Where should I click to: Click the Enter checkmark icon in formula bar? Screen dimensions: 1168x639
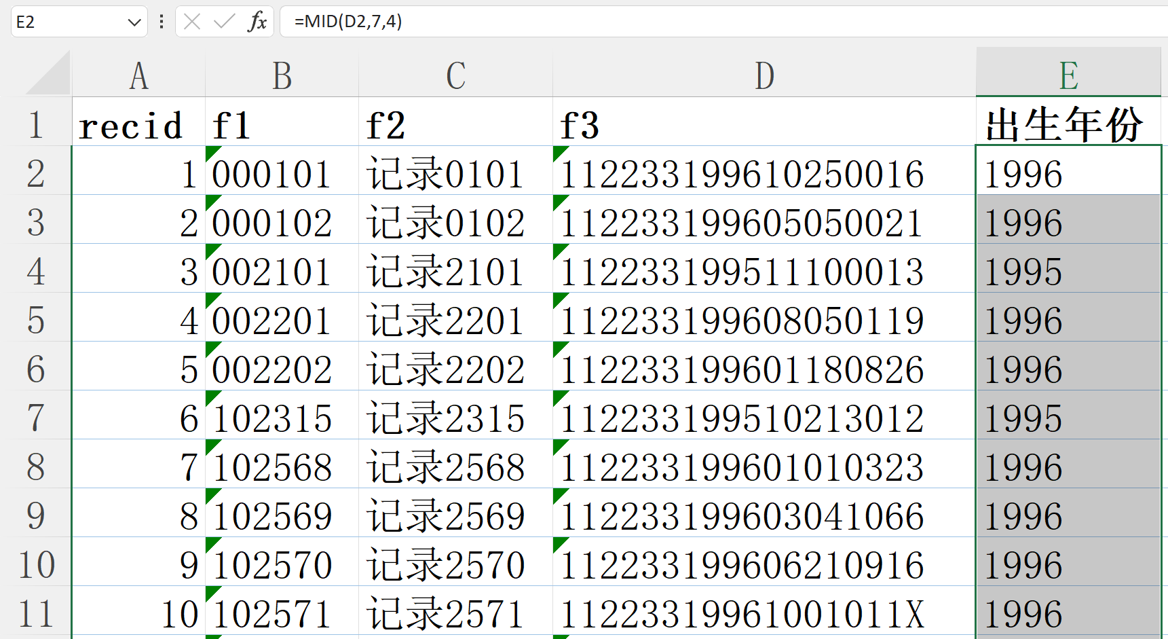pyautogui.click(x=223, y=22)
